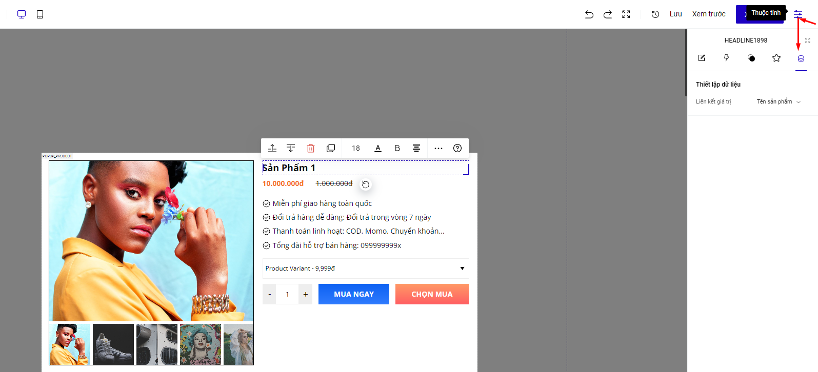The image size is (818, 372).
Task: Select the sneaker product thumbnail
Action: 113,344
